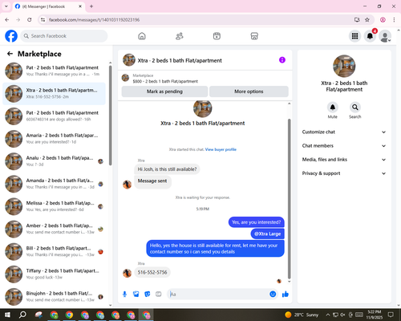Expand Customize chat section

tap(344, 132)
